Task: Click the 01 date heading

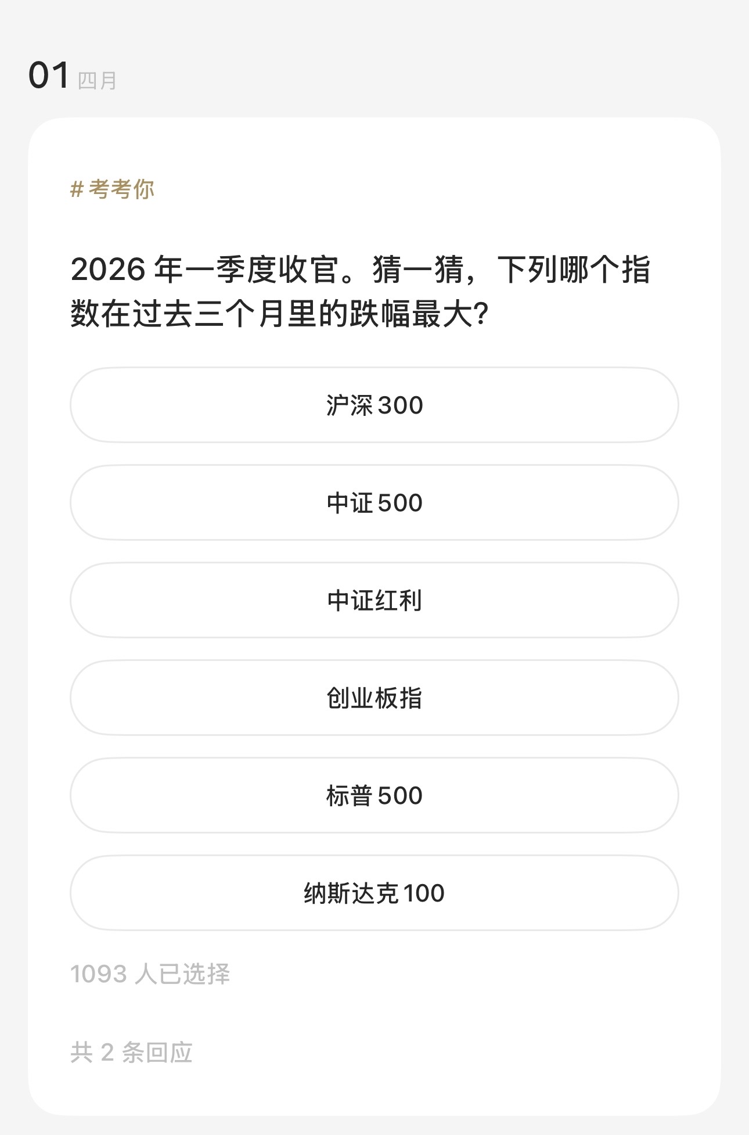Action: [49, 76]
